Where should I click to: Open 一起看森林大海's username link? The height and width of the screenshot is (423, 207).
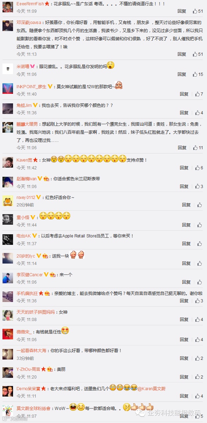coord(31,351)
